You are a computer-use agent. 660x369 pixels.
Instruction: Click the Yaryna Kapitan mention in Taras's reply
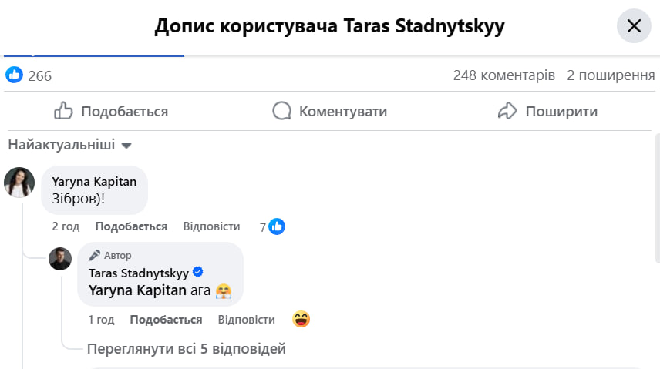[x=138, y=290]
